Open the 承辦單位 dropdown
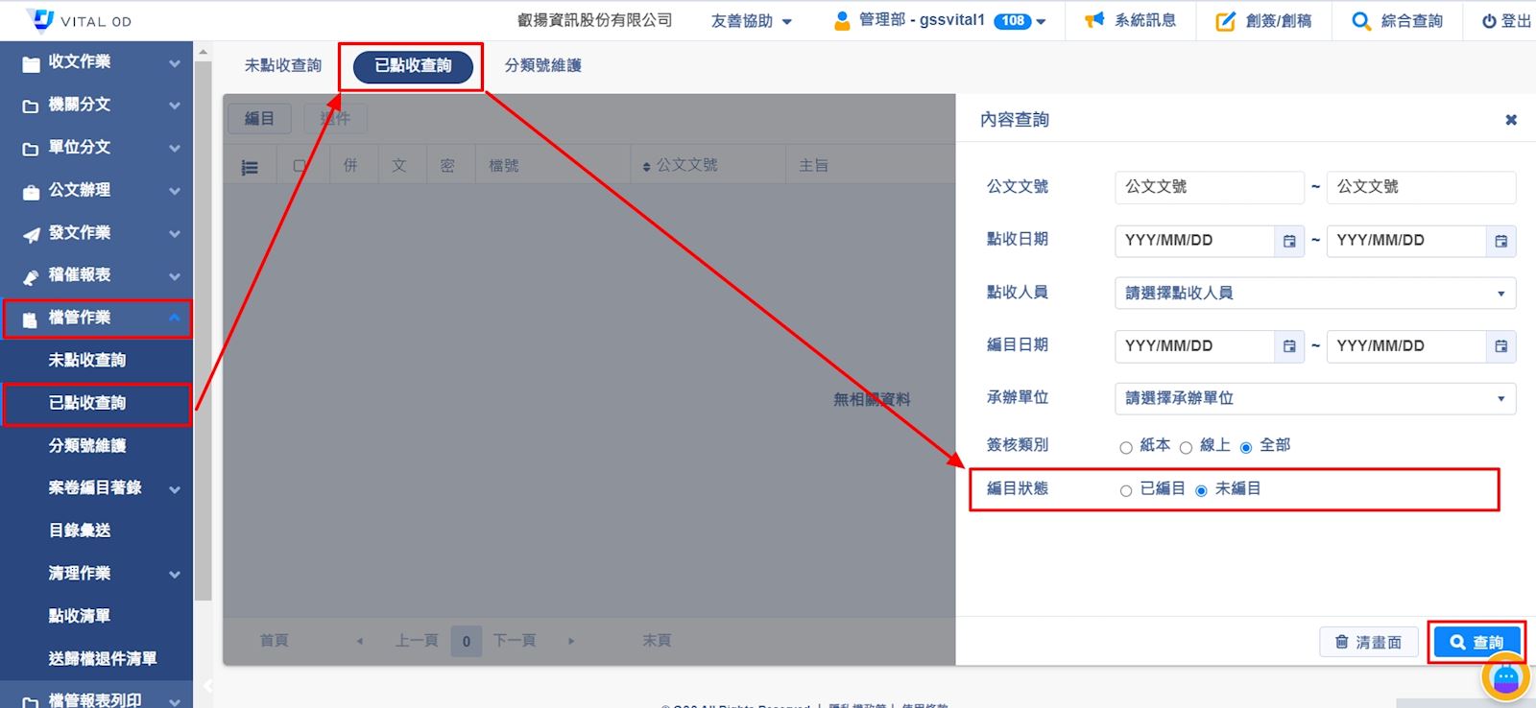Screen dimensions: 1536x708 tap(1315, 399)
